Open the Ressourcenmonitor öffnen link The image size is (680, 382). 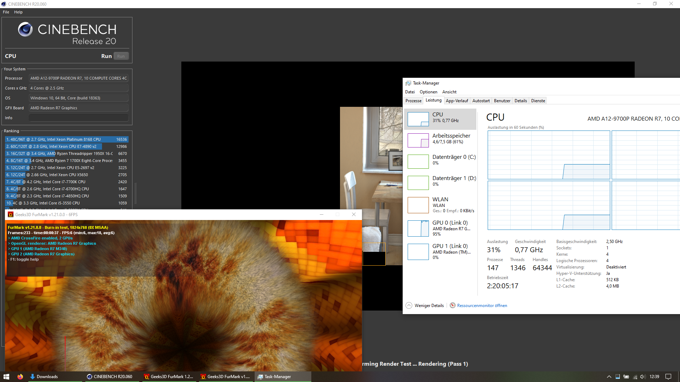point(482,306)
